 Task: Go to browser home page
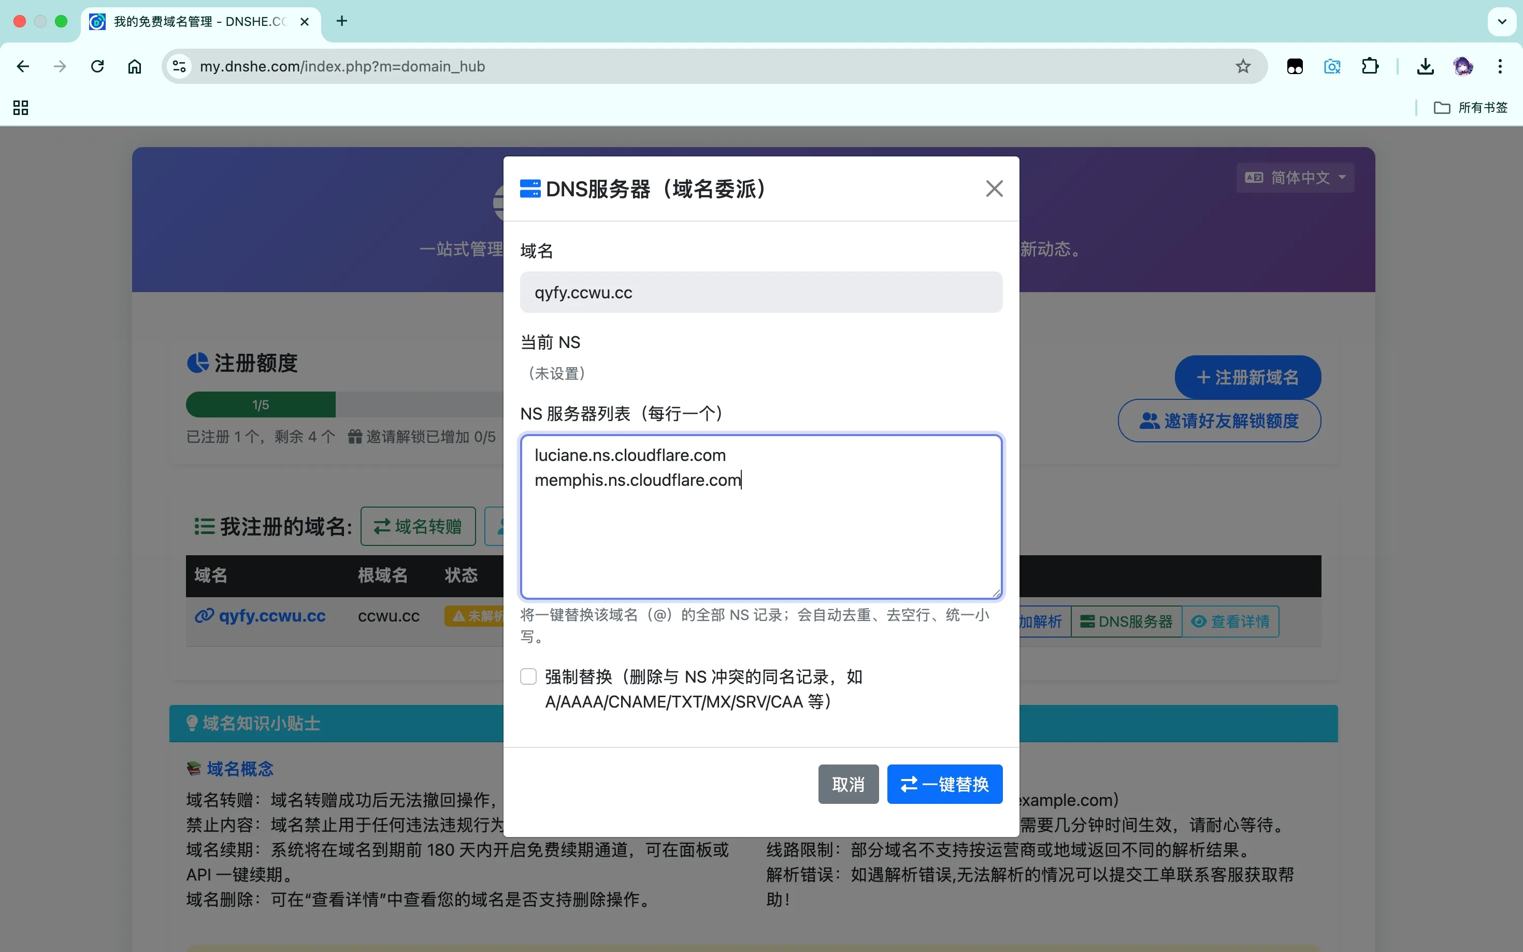pyautogui.click(x=135, y=66)
